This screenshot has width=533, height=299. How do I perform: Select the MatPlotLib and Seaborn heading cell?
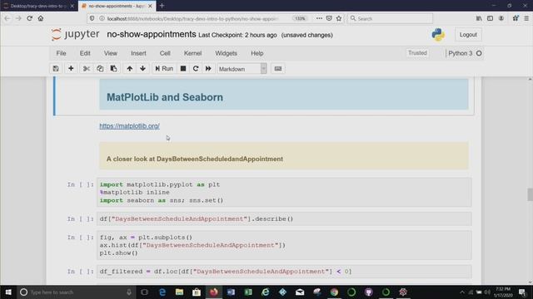[x=283, y=94]
